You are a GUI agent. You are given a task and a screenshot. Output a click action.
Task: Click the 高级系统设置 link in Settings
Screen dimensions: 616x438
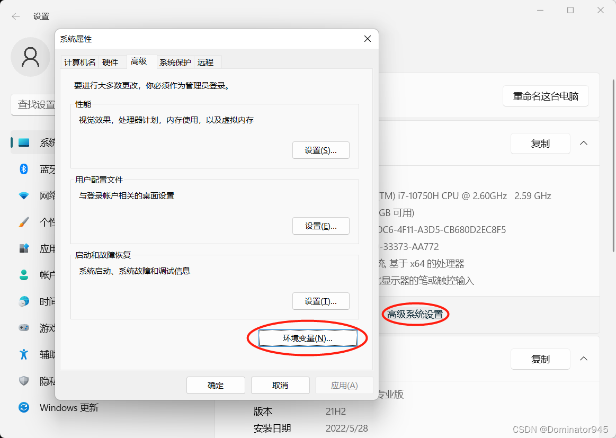coord(415,314)
